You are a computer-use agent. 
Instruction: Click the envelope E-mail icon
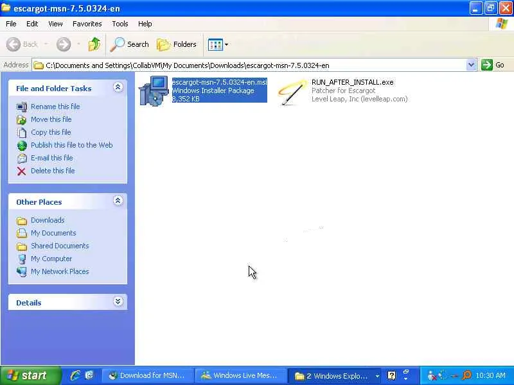tap(22, 158)
